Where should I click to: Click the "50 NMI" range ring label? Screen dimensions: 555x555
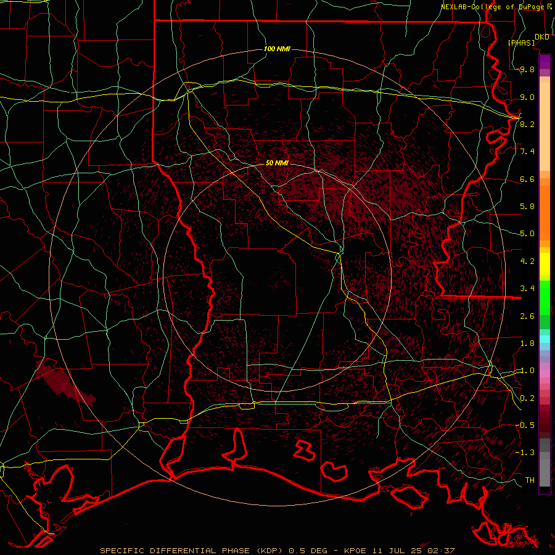click(x=277, y=163)
